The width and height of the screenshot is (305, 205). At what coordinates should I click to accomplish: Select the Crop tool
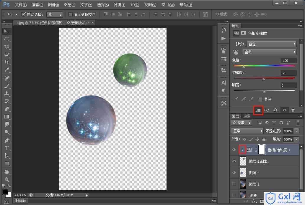pyautogui.click(x=7, y=62)
